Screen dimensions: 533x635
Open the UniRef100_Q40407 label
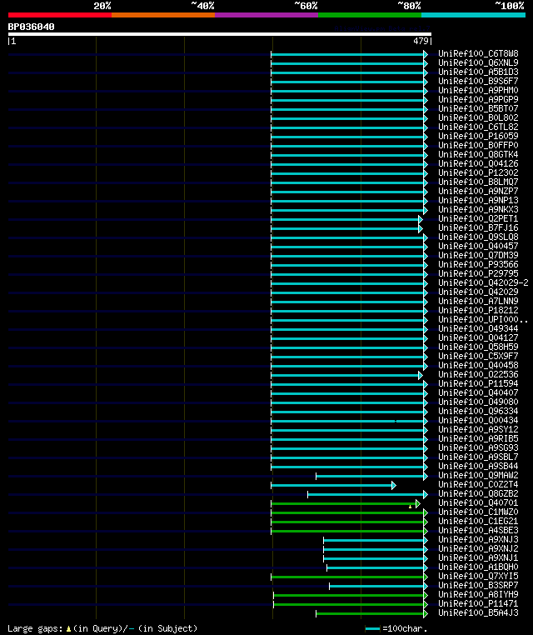478,392
